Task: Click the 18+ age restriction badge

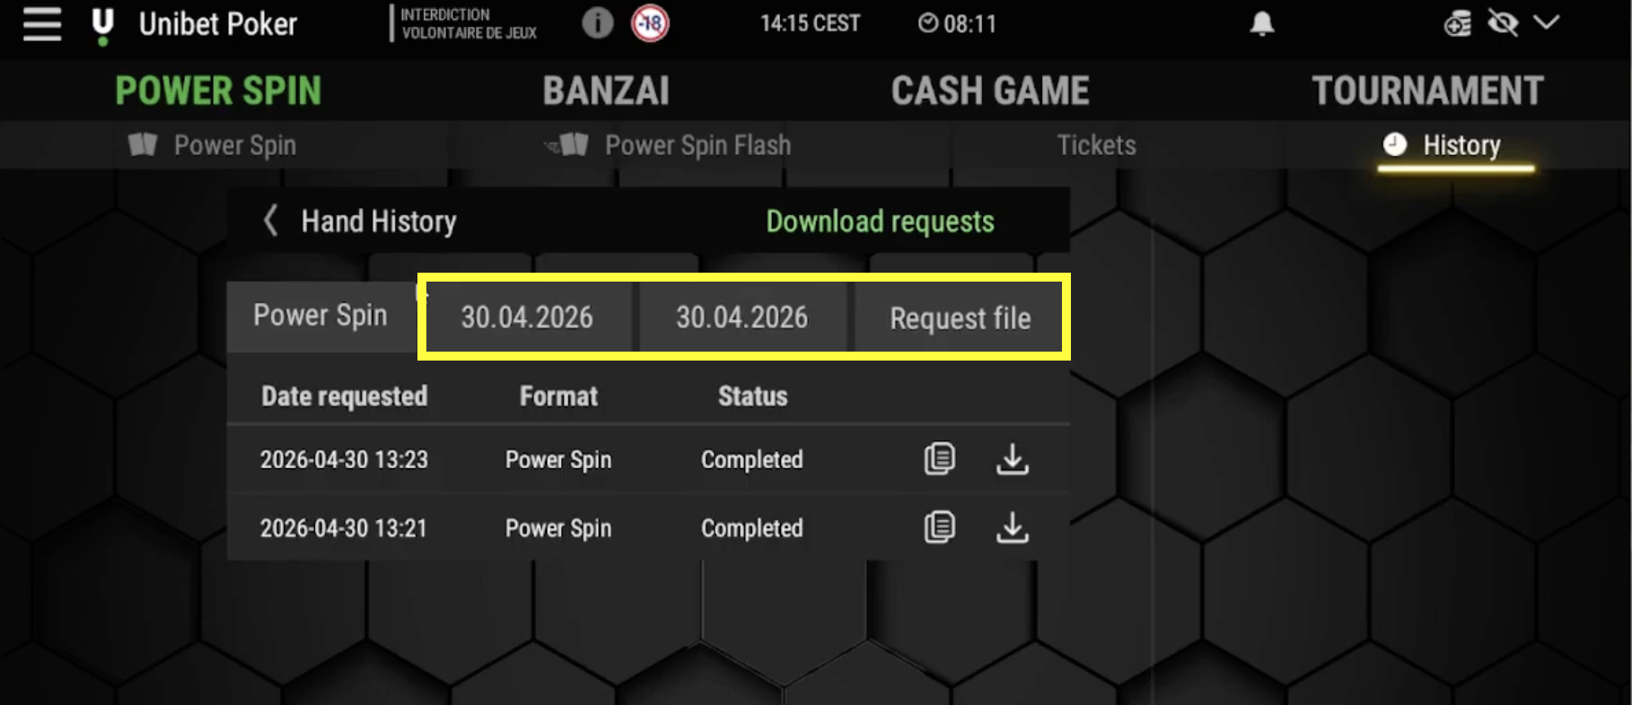Action: [x=650, y=22]
